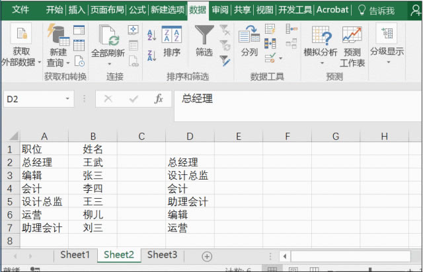Select cell D3 containing 设计总监
This screenshot has width=423, height=272.
tap(188, 175)
